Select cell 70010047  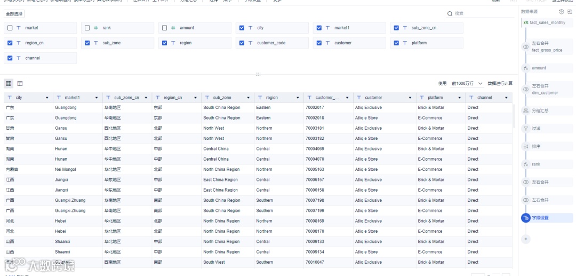328,263
